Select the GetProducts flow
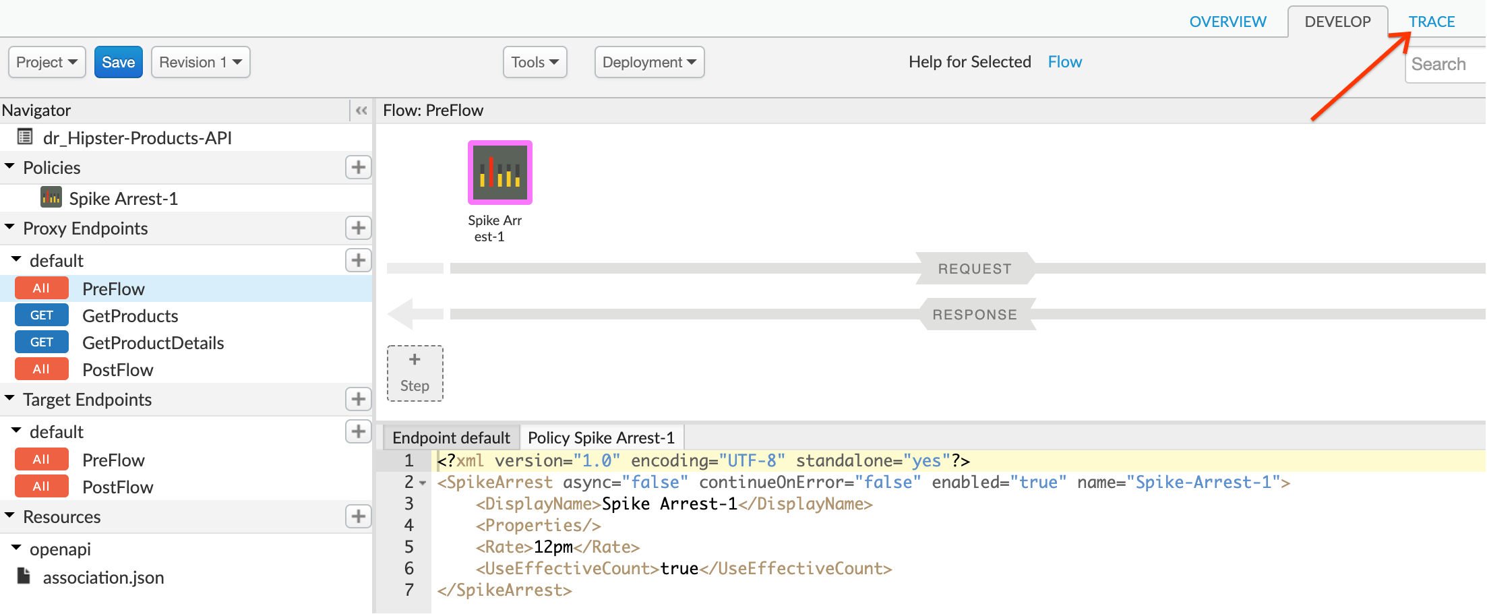Viewport: 1487px width, 614px height. pos(130,315)
